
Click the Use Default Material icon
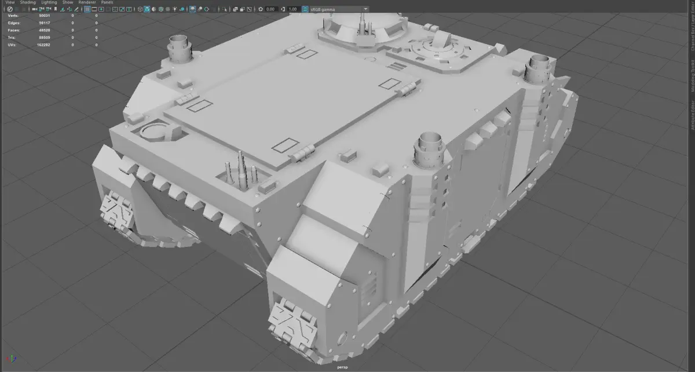tap(154, 9)
